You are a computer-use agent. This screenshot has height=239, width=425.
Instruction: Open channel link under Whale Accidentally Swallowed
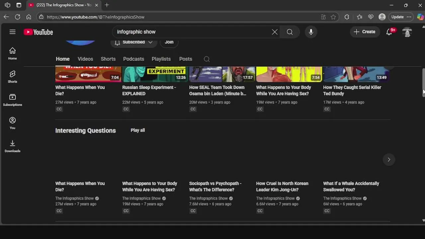pyautogui.click(x=342, y=199)
